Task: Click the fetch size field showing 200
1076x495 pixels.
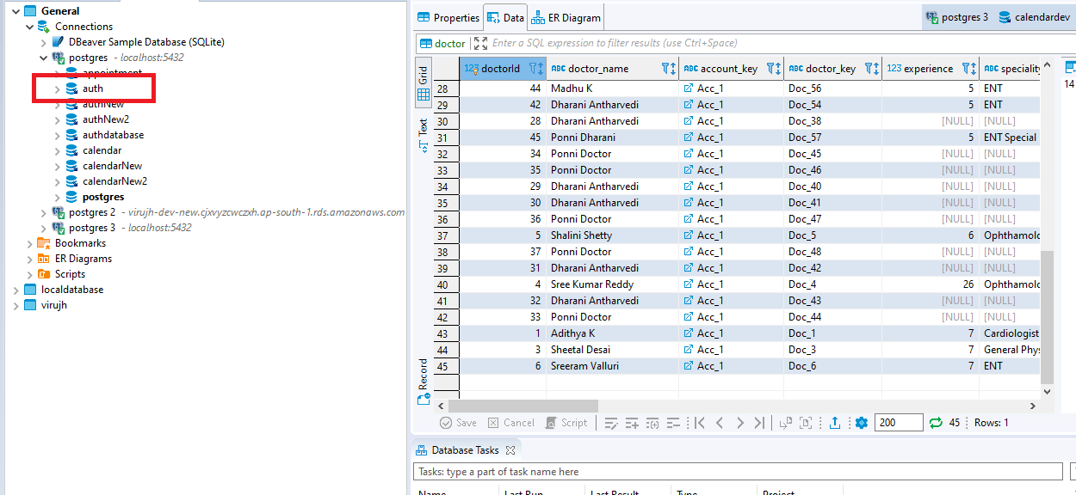Action: (x=898, y=423)
